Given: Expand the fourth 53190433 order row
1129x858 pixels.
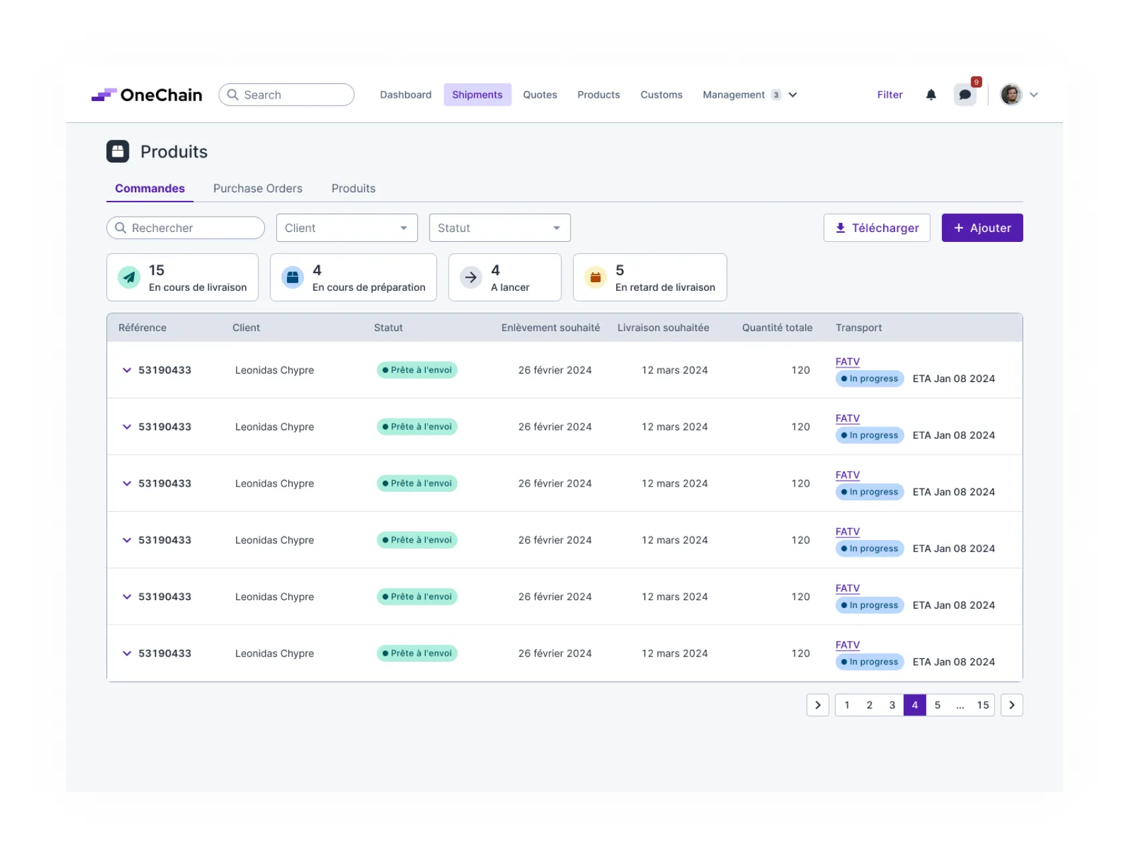Looking at the screenshot, I should point(127,540).
